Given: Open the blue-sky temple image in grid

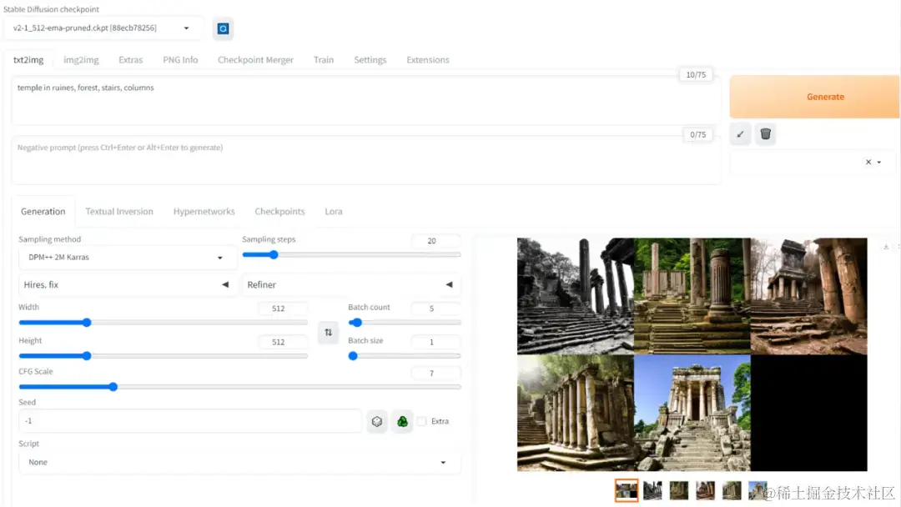Looking at the screenshot, I should (x=692, y=413).
